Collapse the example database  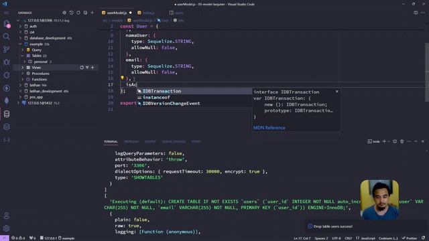20,44
